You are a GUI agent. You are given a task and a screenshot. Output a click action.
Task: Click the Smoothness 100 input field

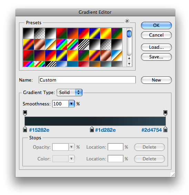[x=60, y=104]
